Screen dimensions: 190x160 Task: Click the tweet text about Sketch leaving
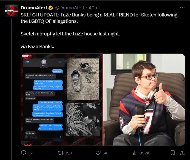point(70,34)
